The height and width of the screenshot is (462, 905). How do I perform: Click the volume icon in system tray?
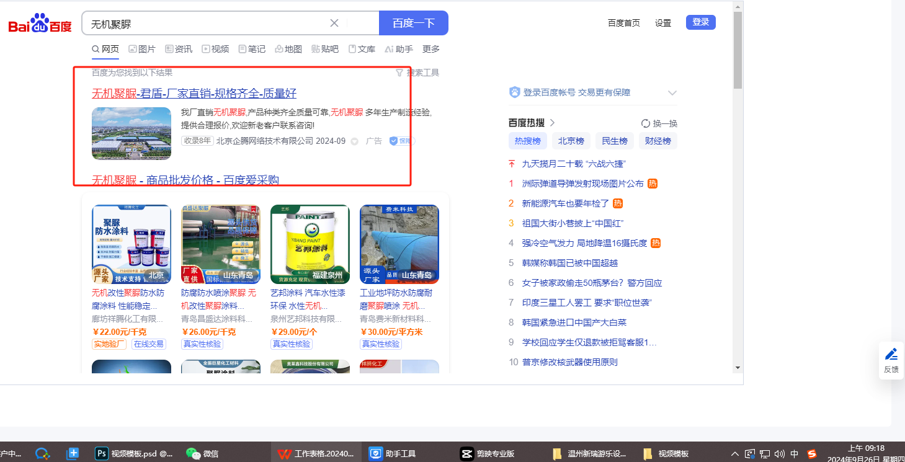point(780,454)
